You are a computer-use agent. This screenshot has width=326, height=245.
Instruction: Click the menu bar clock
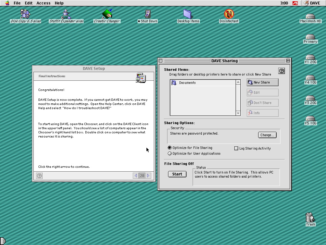(284, 3)
